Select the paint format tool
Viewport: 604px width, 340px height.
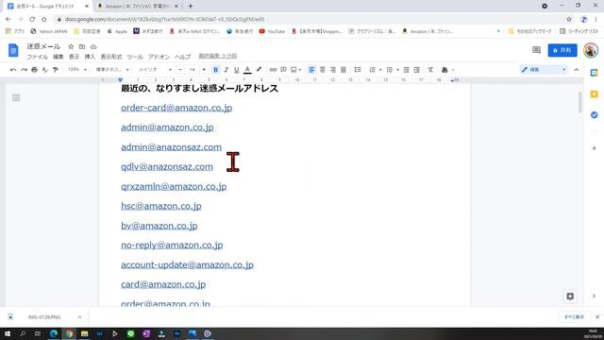[55, 70]
